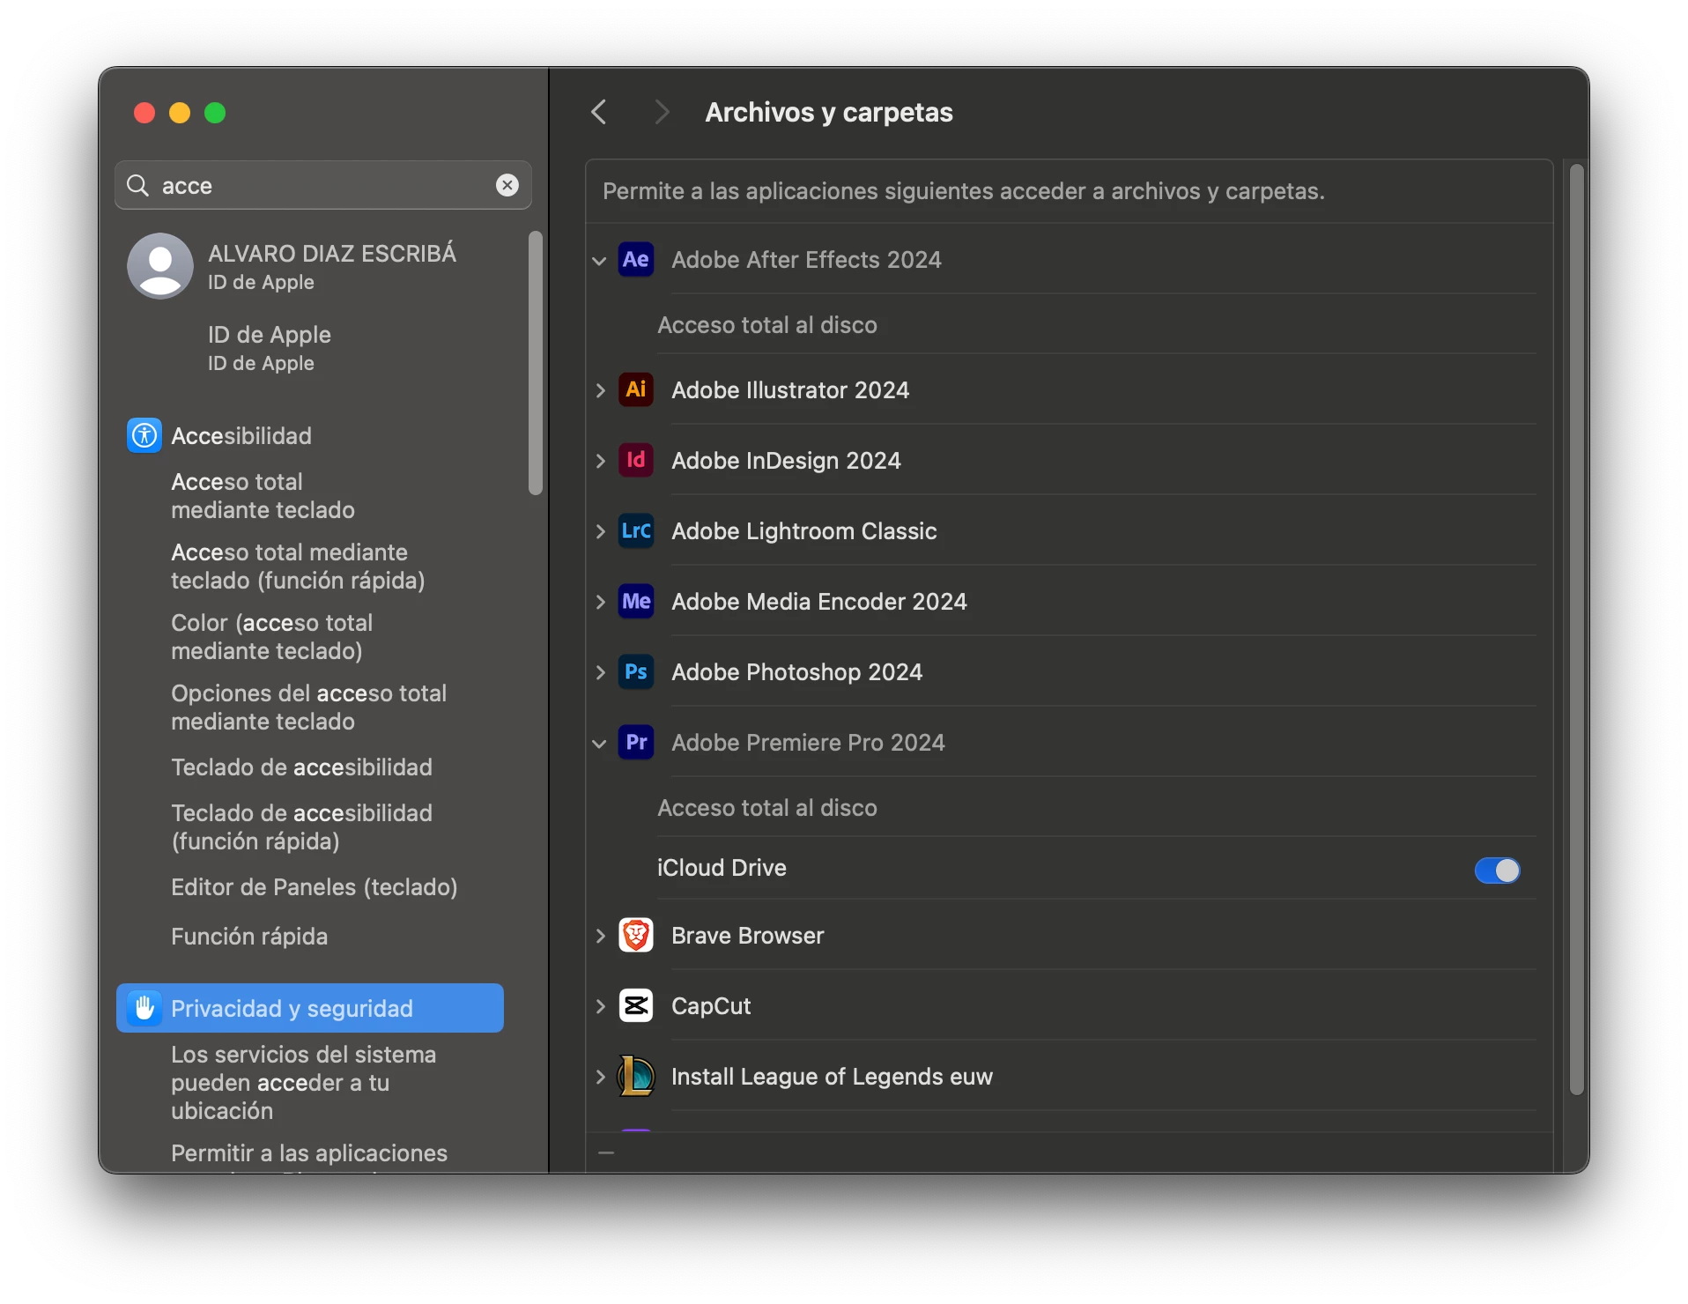This screenshot has width=1688, height=1304.
Task: Open Acceso total mediante teclado result
Action: coord(263,496)
